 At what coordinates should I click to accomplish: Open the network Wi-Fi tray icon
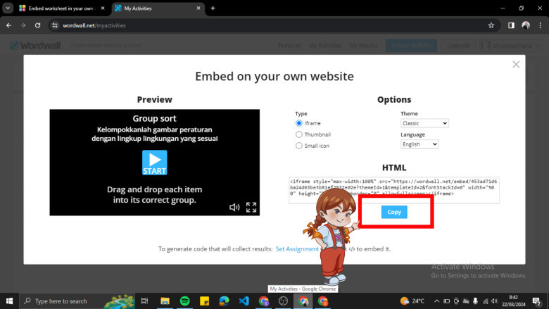(x=485, y=301)
